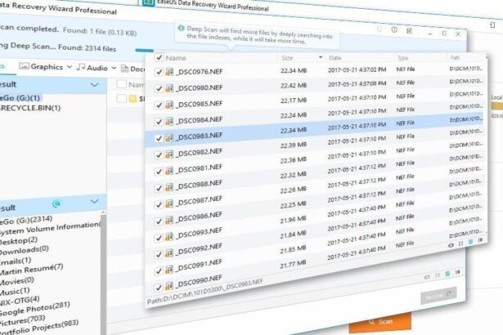
Task: Sort by the Date column header
Action: click(x=335, y=58)
